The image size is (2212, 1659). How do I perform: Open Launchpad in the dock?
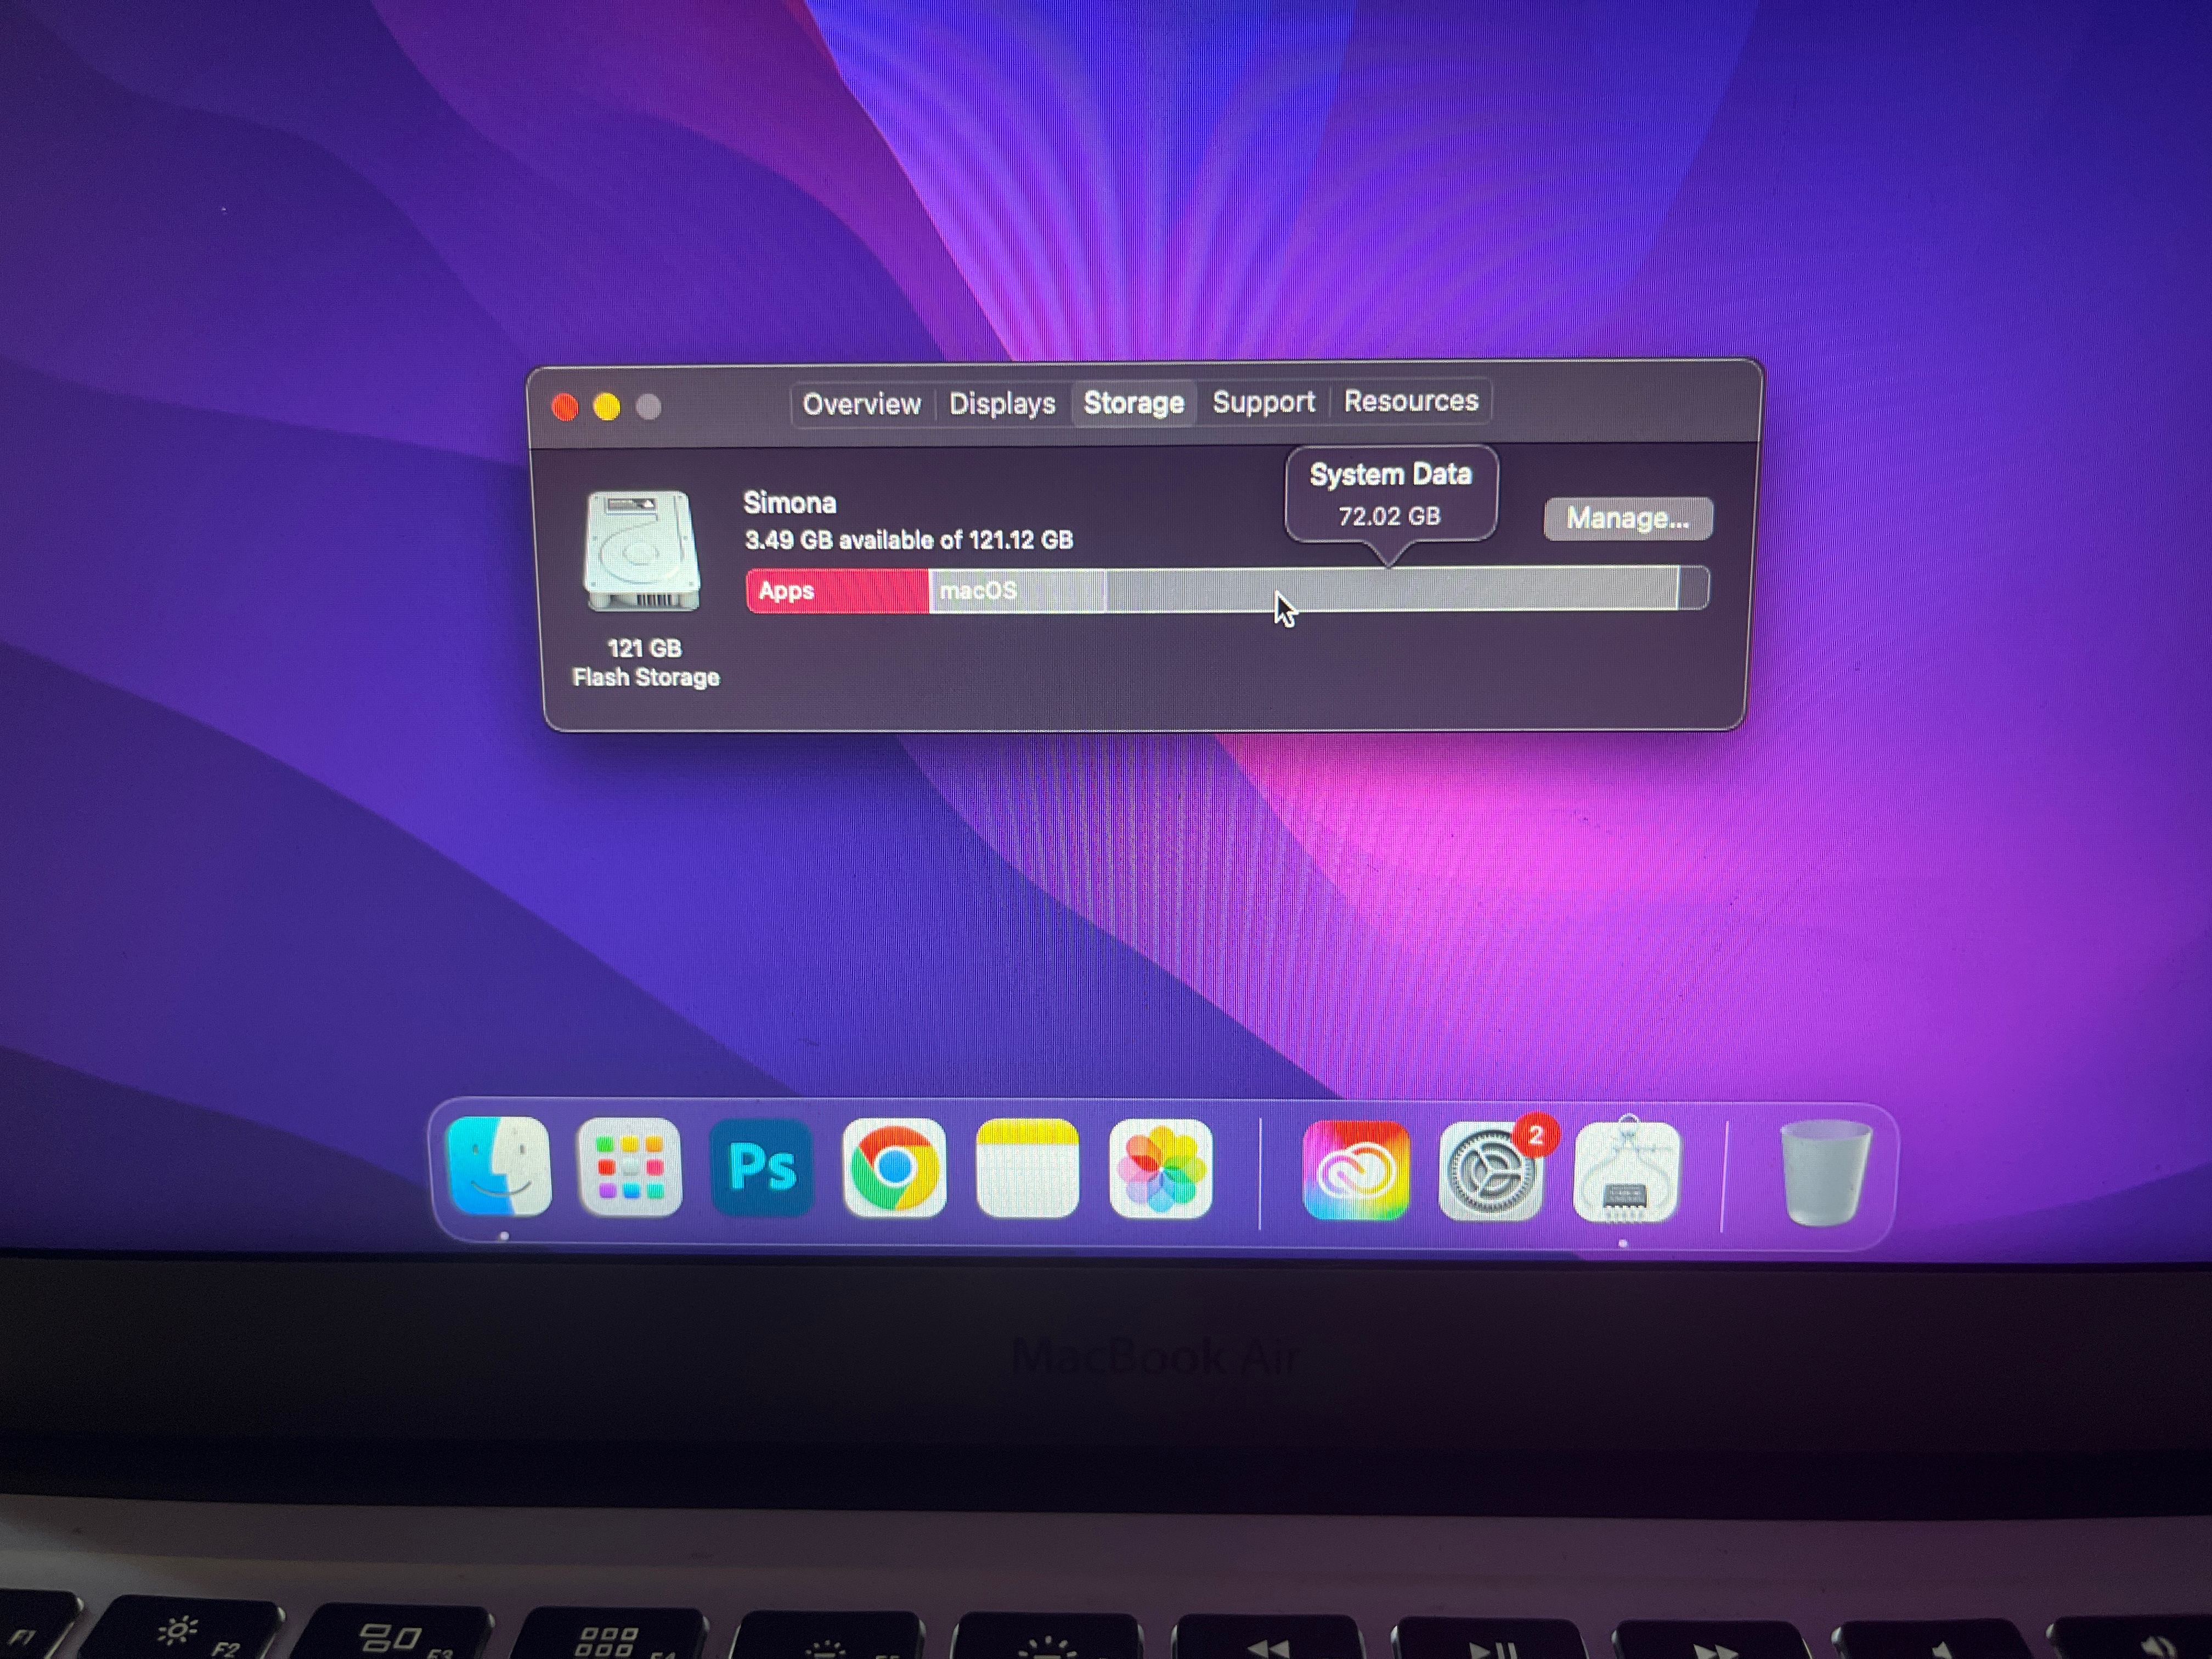630,1167
